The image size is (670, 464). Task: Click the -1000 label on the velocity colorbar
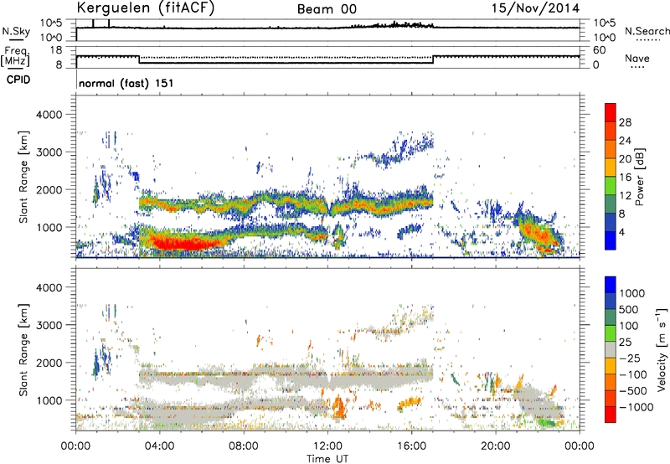636,407
